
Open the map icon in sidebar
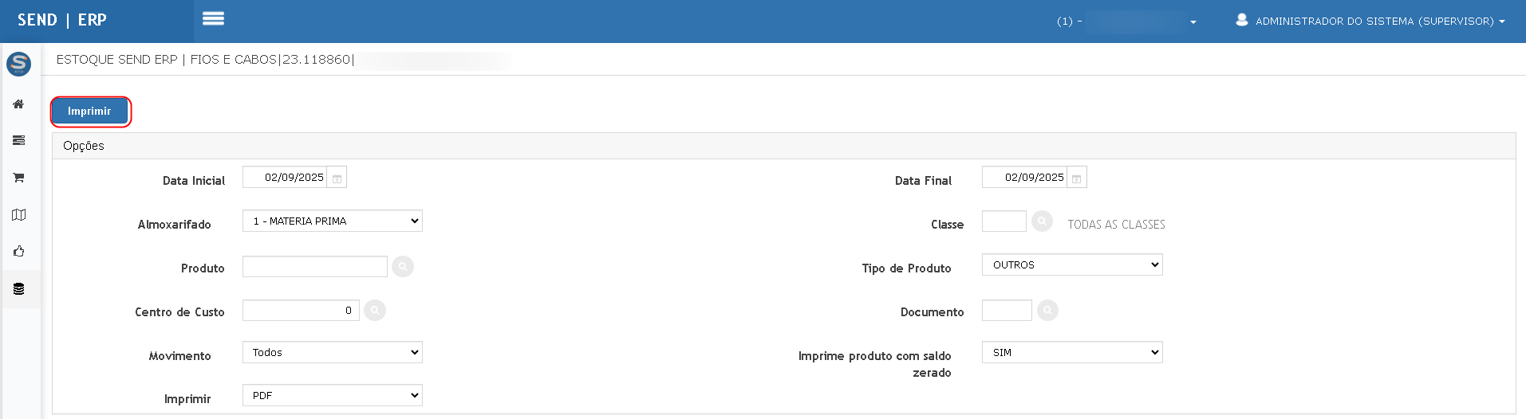18,215
